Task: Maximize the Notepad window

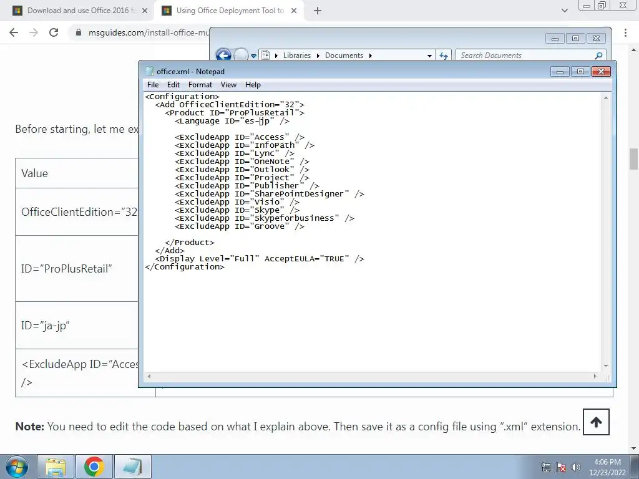Action: (x=580, y=72)
